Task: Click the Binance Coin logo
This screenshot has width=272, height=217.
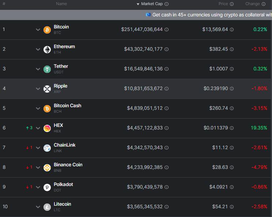Action: [47, 168]
